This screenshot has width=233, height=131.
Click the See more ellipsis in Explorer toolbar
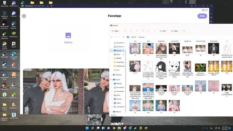pos(184,31)
